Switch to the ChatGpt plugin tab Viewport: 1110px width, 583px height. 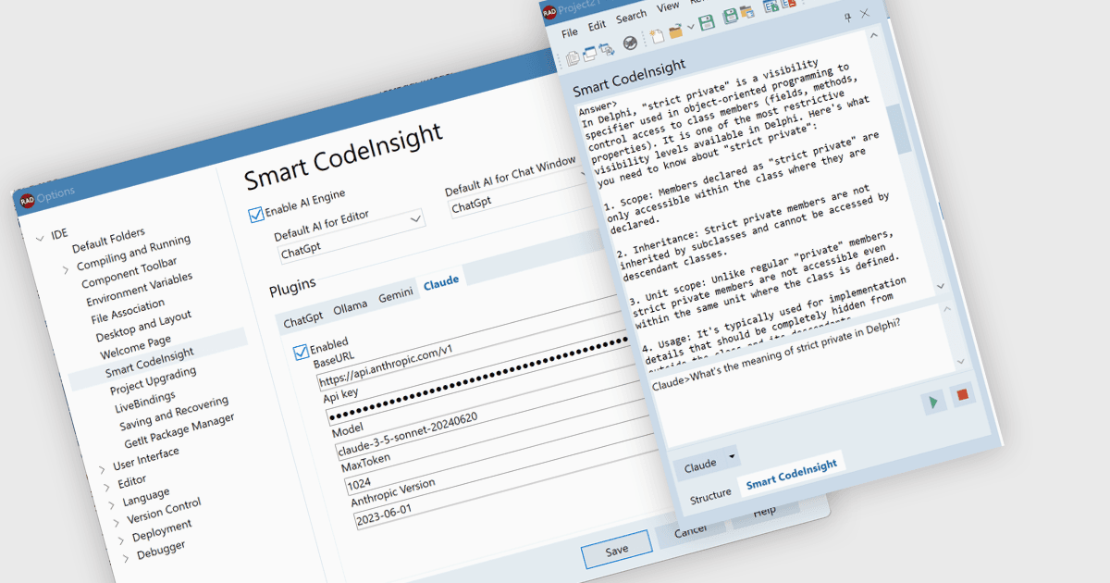(302, 320)
